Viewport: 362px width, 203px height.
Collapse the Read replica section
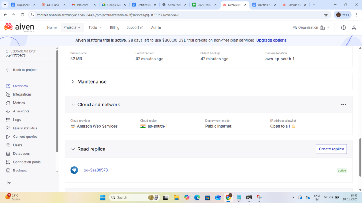click(x=73, y=149)
